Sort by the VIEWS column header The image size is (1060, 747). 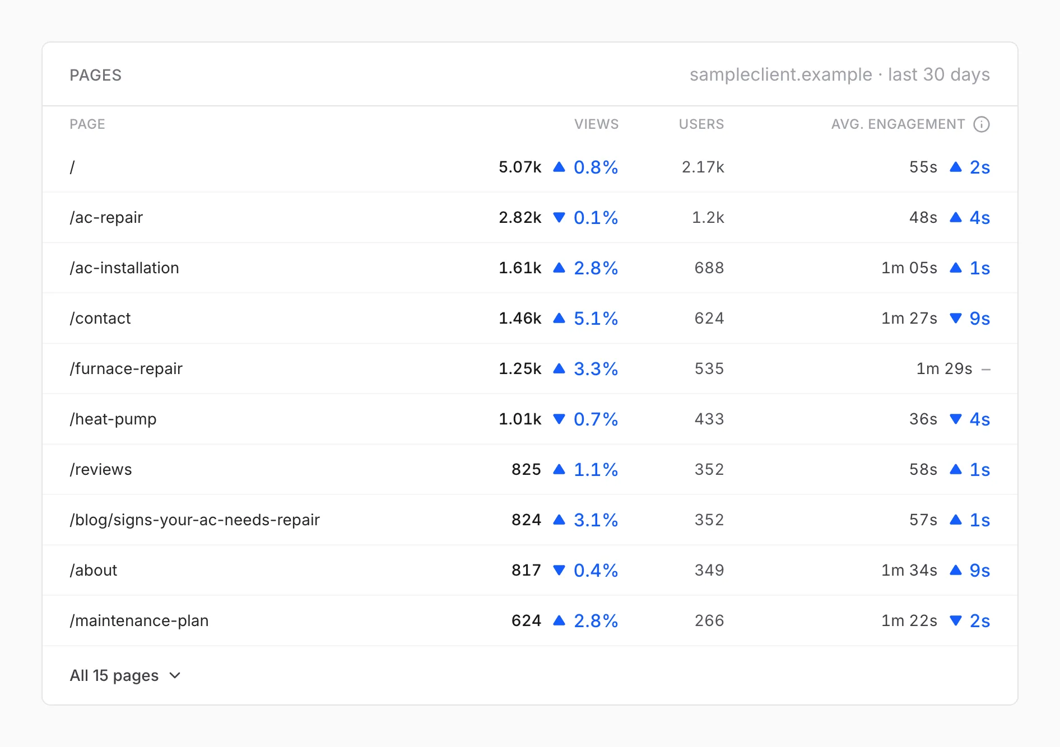[x=596, y=124]
